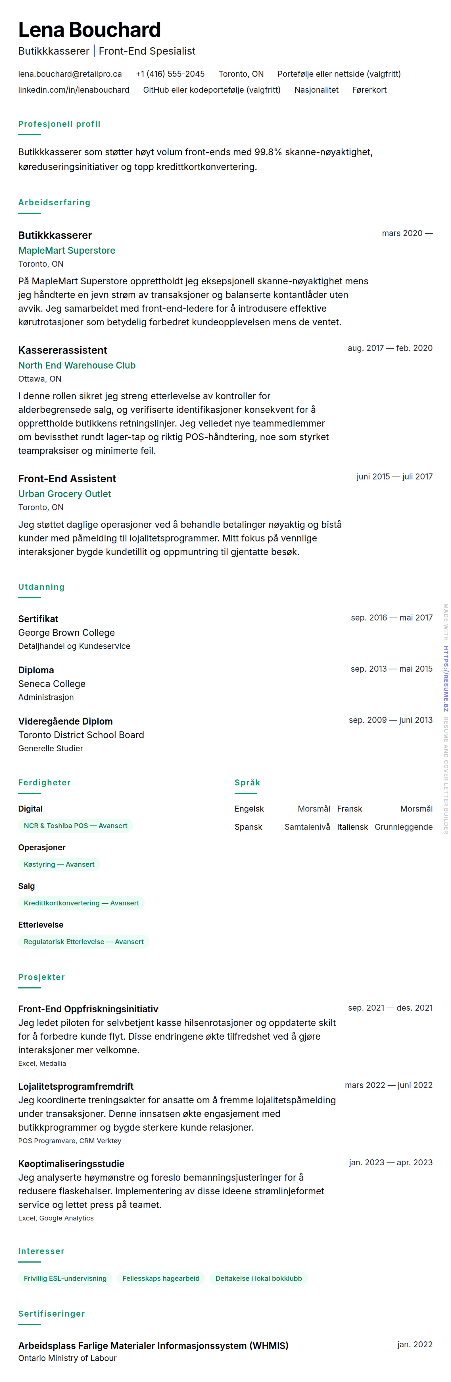Select the Front-End Oppfriskningsinitiativ project title
Viewport: 451px width, 1382px height.
(x=88, y=1009)
